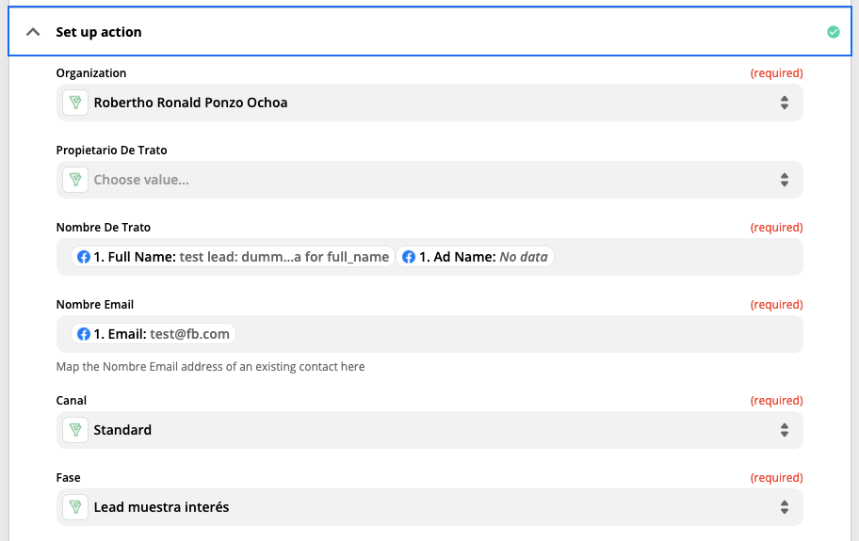Click the Standard value in Canal
This screenshot has width=859, height=541.
click(122, 430)
